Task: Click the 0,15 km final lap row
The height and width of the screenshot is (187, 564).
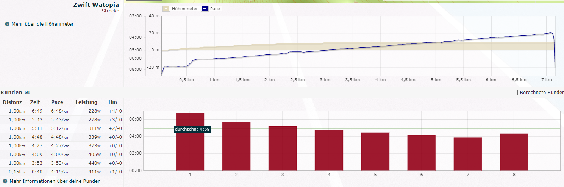Action: [61, 172]
